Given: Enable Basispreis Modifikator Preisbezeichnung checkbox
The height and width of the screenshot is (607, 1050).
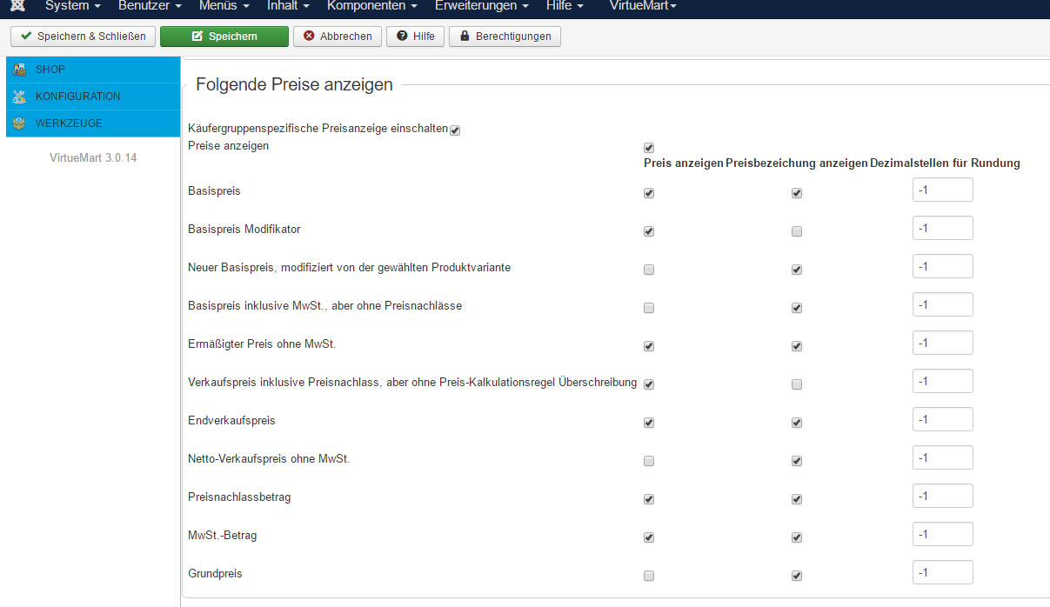Looking at the screenshot, I should pyautogui.click(x=796, y=231).
